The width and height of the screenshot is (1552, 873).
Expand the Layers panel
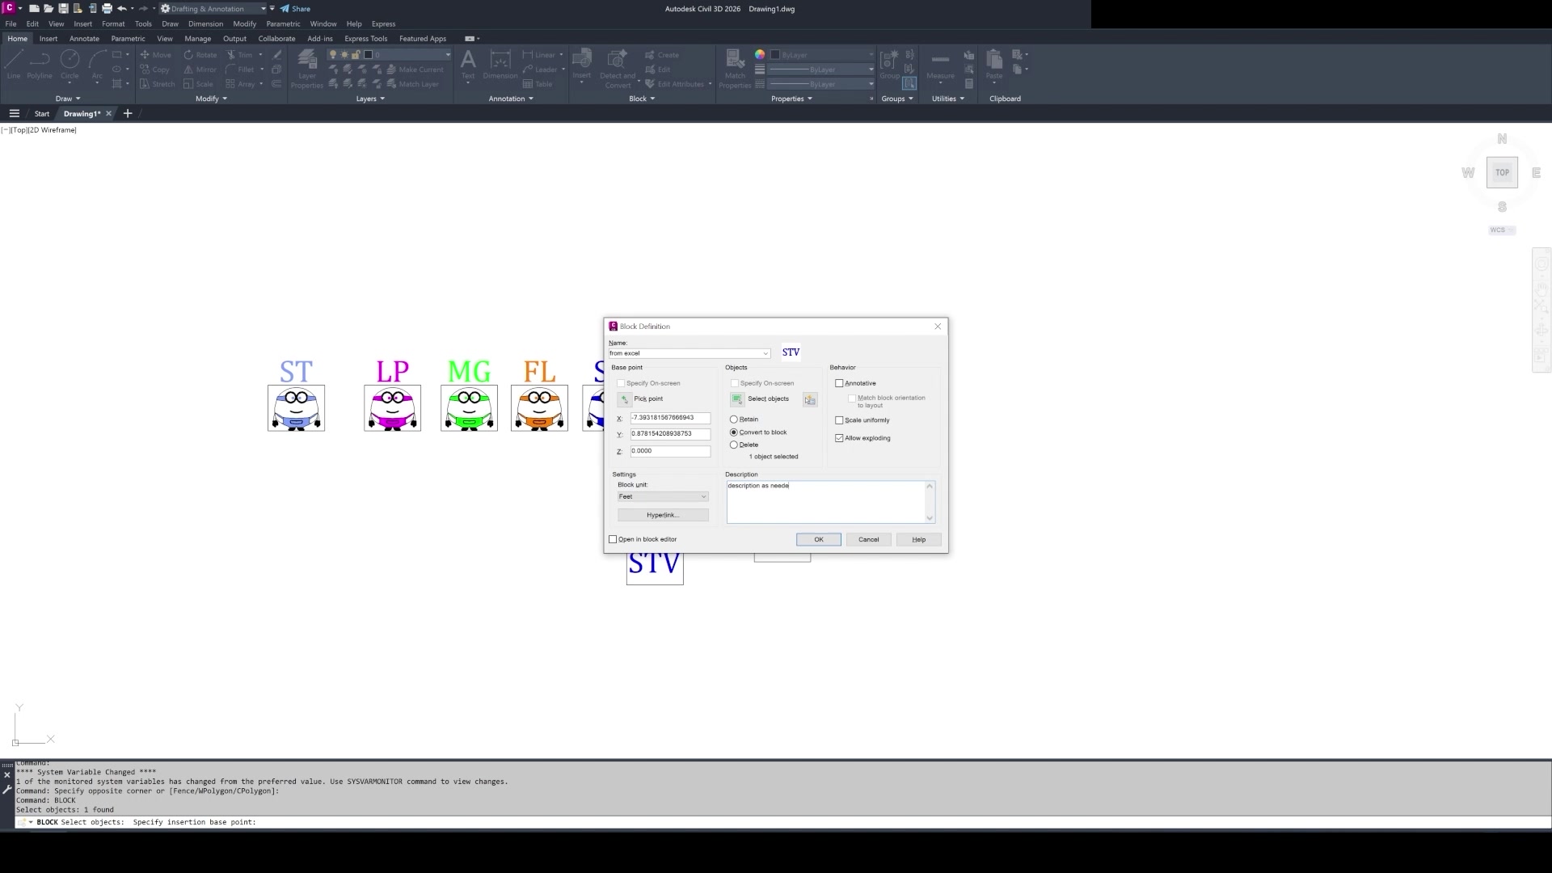tap(370, 99)
